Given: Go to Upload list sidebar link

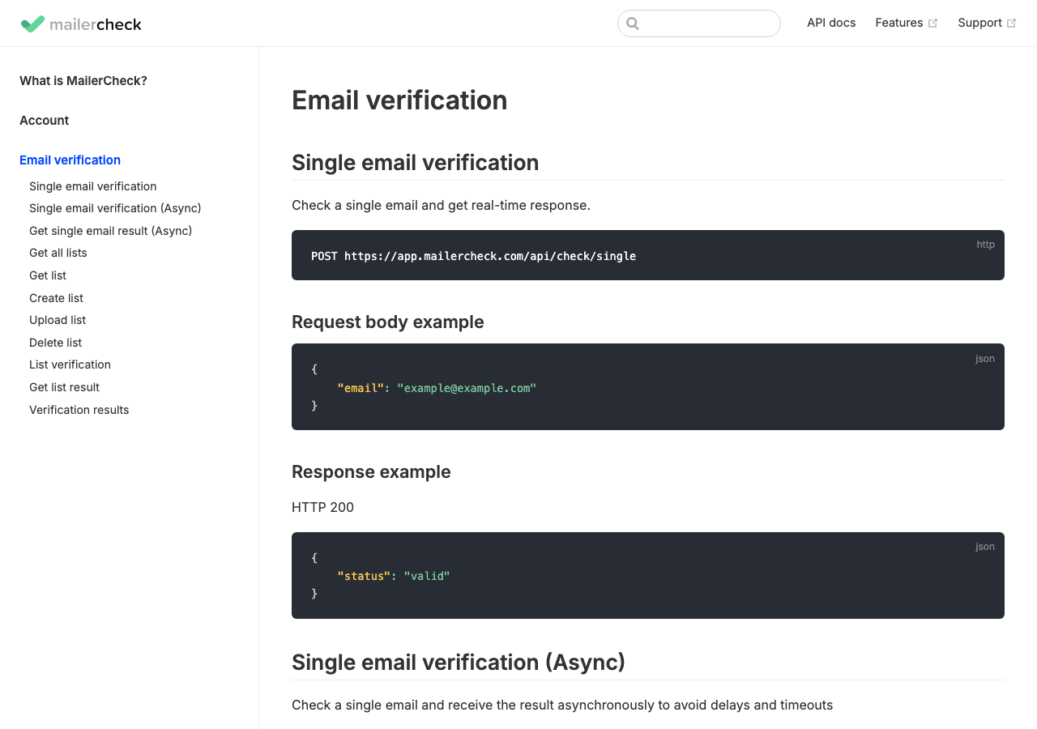Looking at the screenshot, I should (x=58, y=320).
